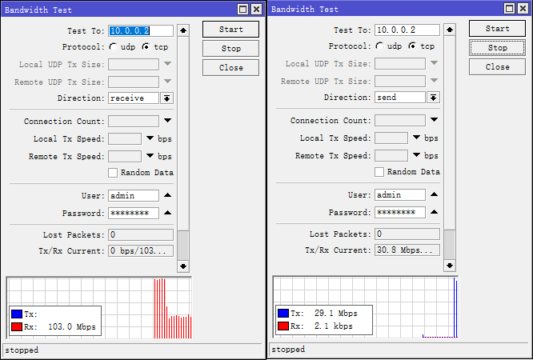Click blue Tx legend swatch in right graph
The height and width of the screenshot is (360, 533).
tap(283, 314)
